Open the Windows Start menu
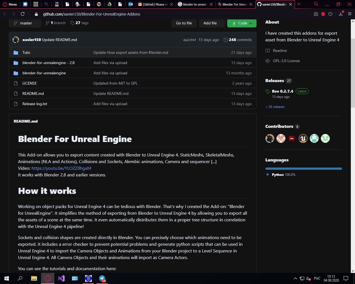 point(7,278)
